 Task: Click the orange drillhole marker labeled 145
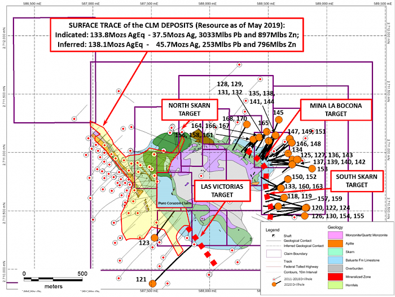[x=279, y=119]
